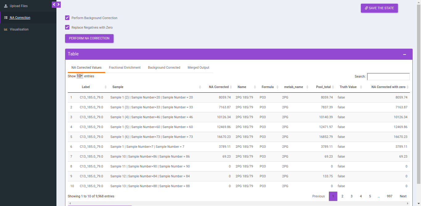This screenshot has width=421, height=206.
Task: Click the Truth Value false in row 9
Action: click(341, 176)
